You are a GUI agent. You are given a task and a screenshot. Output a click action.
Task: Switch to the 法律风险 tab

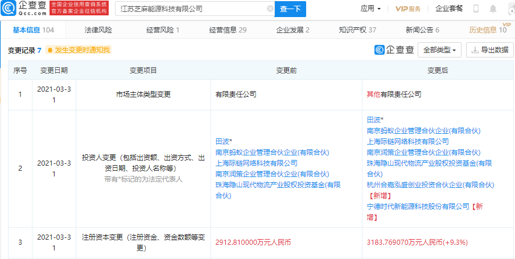(98, 30)
